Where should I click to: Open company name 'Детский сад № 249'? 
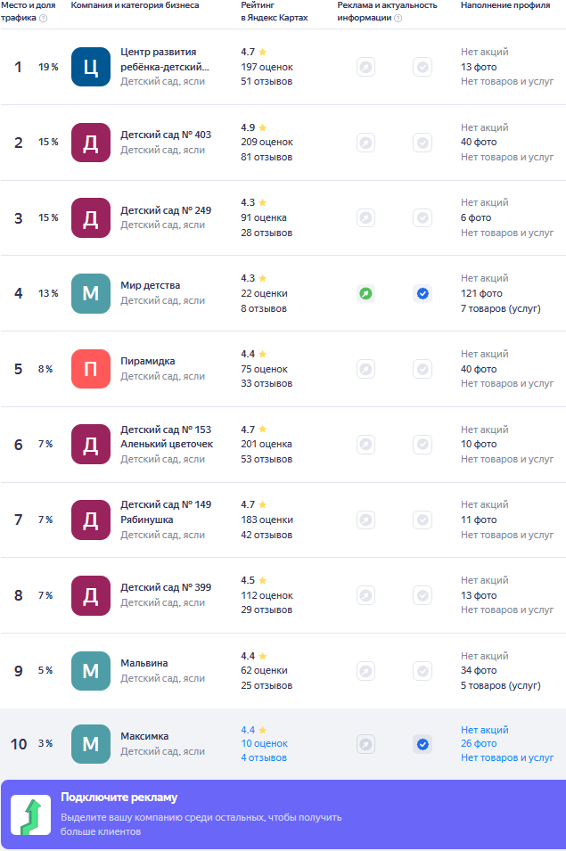(166, 210)
